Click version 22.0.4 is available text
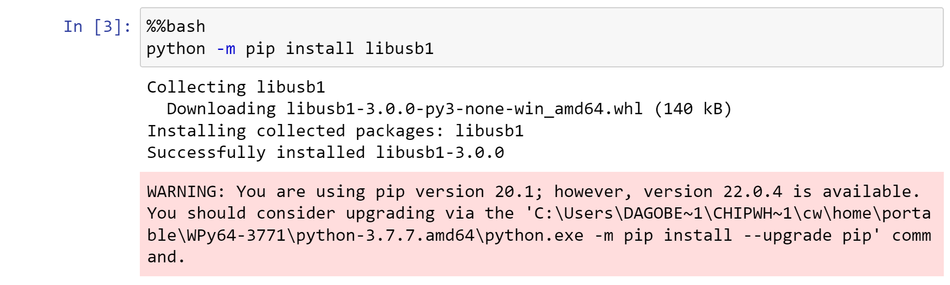The height and width of the screenshot is (285, 950). [781, 191]
